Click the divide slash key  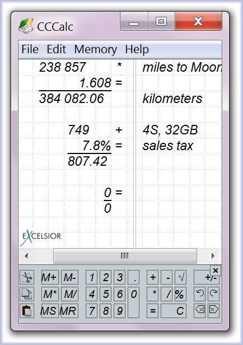point(167,294)
